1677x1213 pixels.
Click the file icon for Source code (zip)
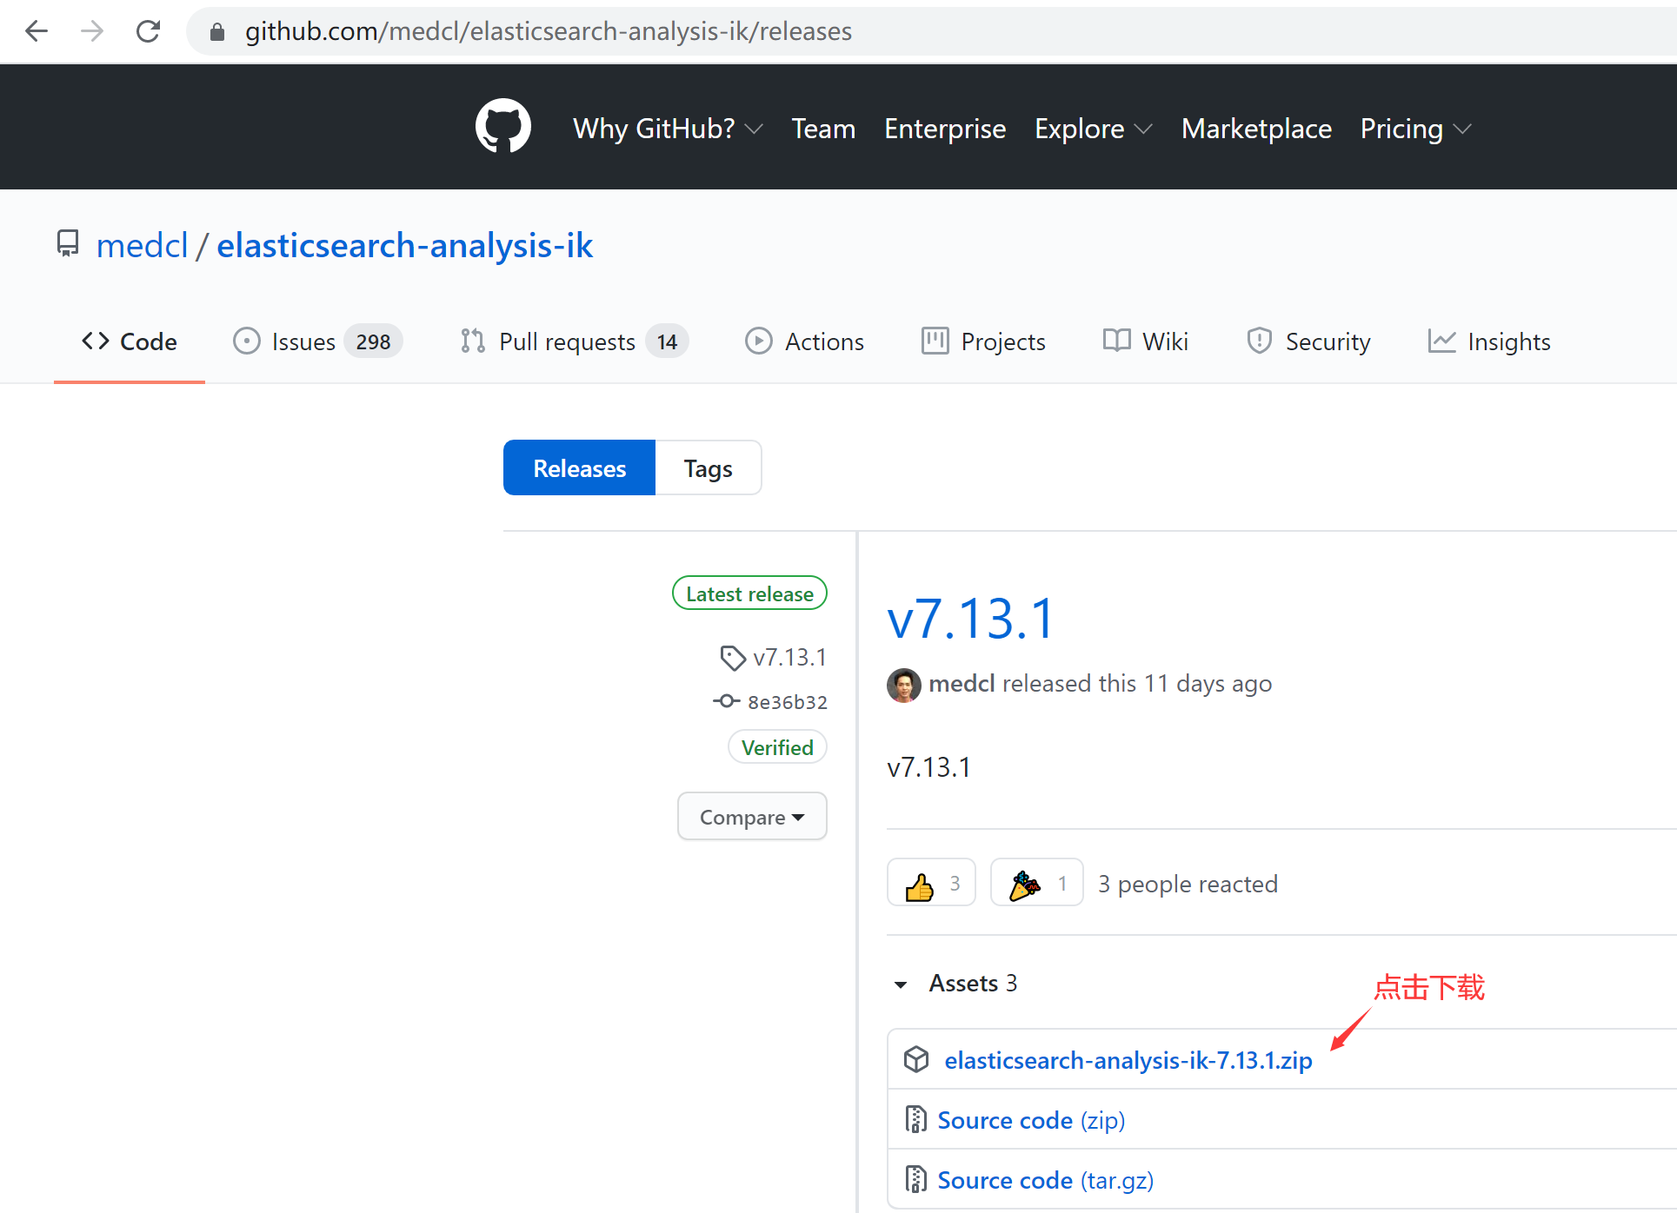click(x=915, y=1119)
